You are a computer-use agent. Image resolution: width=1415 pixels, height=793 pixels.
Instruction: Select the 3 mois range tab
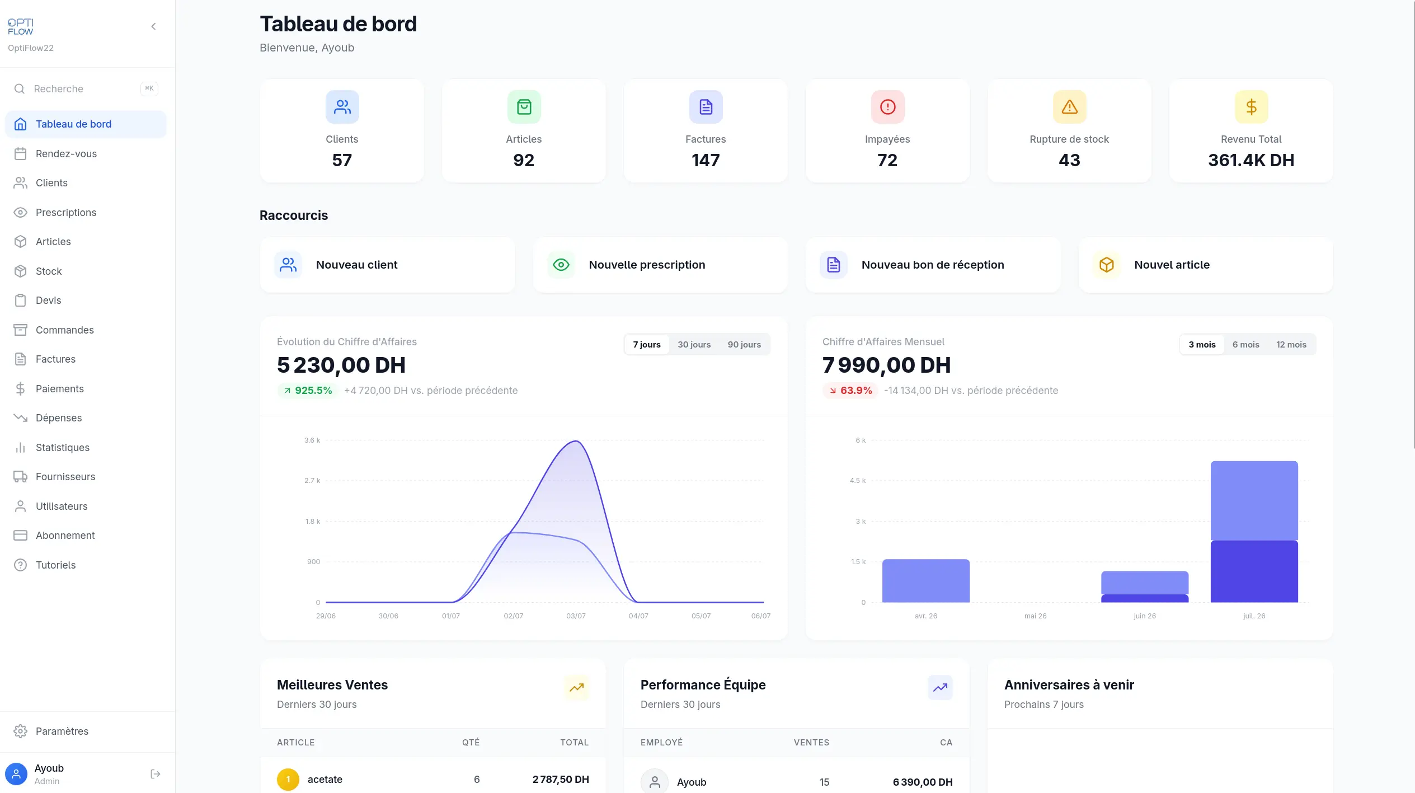(1202, 344)
